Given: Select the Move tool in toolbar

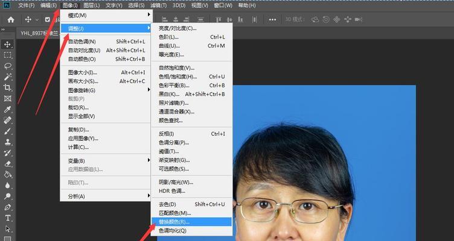Looking at the screenshot, I should tap(8, 44).
